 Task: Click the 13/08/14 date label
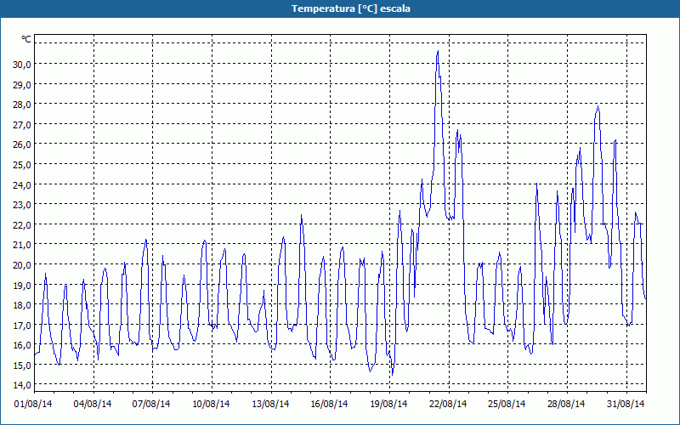pos(271,403)
